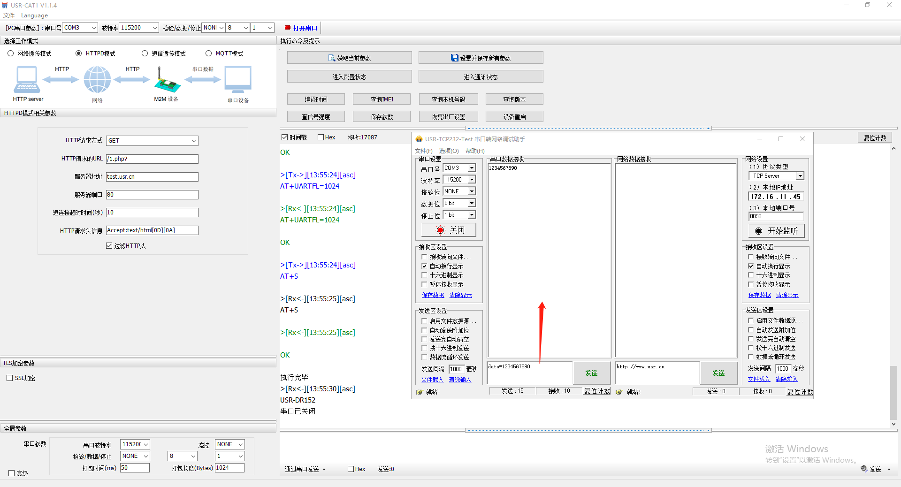Click the M2M device icon
The width and height of the screenshot is (901, 487).
(167, 81)
